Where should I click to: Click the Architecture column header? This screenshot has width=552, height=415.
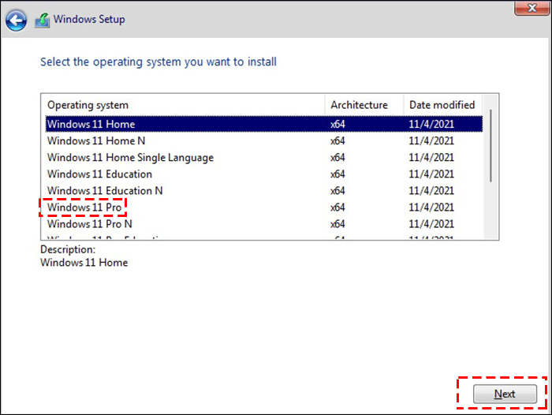pos(359,105)
